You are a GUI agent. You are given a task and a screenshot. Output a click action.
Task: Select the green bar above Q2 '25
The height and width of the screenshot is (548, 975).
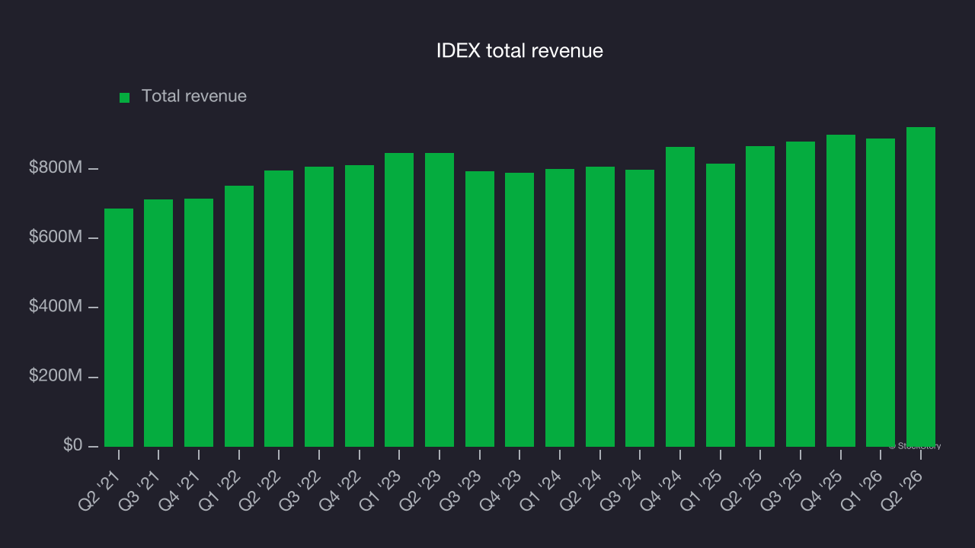760,296
